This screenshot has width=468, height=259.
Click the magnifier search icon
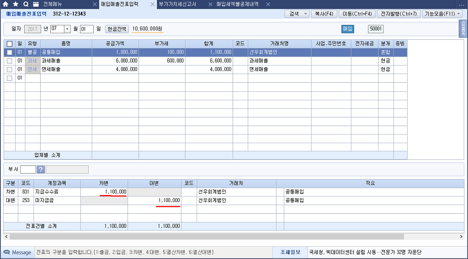pos(26,4)
